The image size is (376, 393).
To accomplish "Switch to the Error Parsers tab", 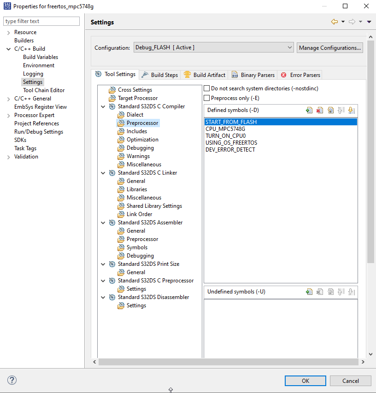I will coord(300,75).
